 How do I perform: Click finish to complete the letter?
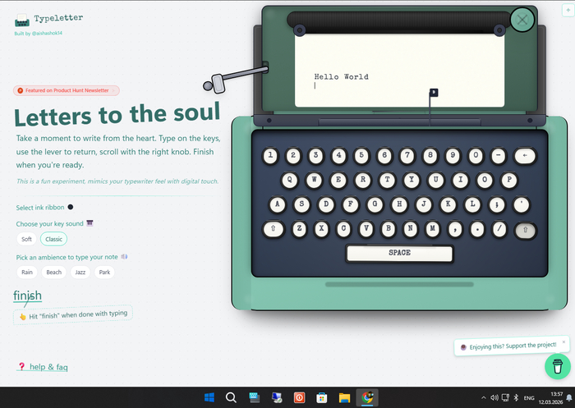coord(28,296)
